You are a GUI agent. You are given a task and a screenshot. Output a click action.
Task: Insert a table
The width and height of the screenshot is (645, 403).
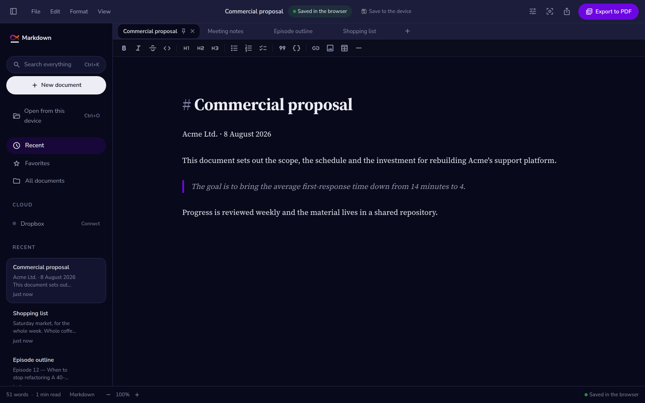[344, 48]
